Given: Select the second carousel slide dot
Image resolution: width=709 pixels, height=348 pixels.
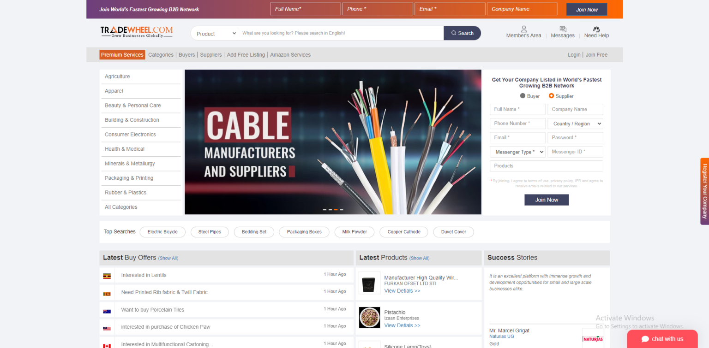Looking at the screenshot, I should tap(330, 209).
